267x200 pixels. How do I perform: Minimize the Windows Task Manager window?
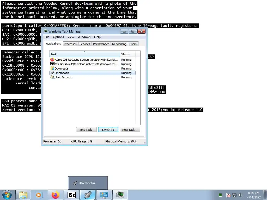point(124,32)
